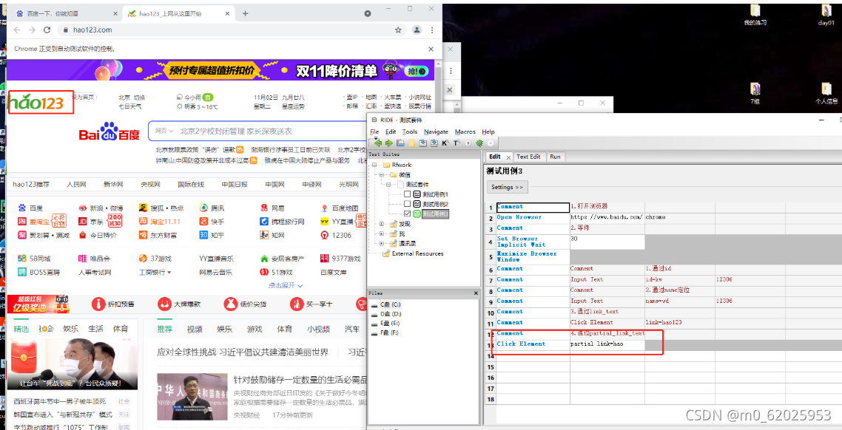Click the green Go Back arrow in RIDE toolbar
The width and height of the screenshot is (842, 430).
click(378, 143)
